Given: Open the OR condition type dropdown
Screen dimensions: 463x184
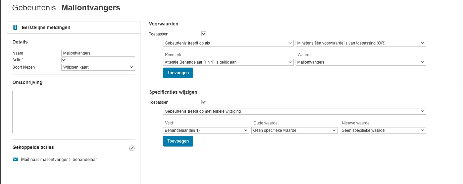Looking at the screenshot, I should coord(361,43).
